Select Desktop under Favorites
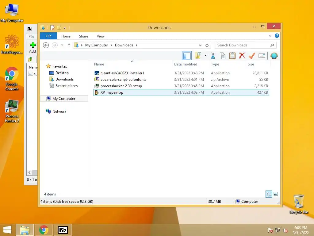This screenshot has width=314, height=236. click(62, 73)
